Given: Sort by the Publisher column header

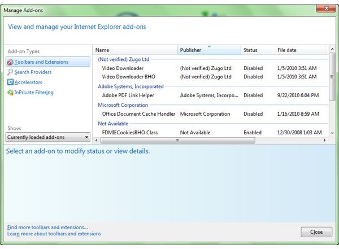Looking at the screenshot, I should point(209,50).
